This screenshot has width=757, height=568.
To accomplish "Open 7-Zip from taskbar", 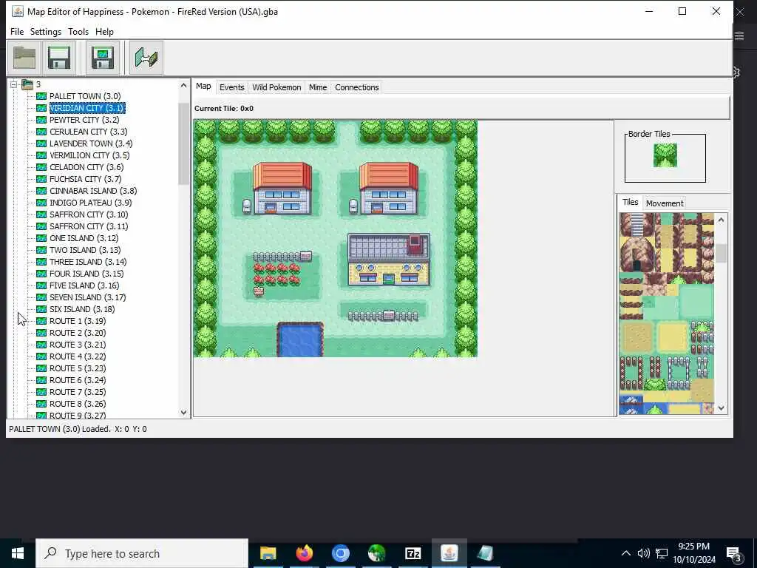I will point(413,553).
